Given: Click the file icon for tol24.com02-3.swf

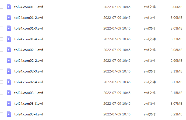Looking at the screenshot, I should click(x=9, y=71).
